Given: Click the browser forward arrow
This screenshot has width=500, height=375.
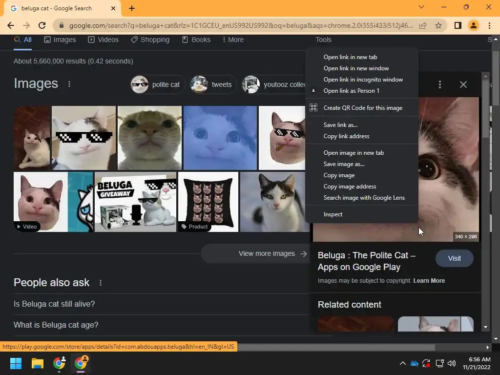Looking at the screenshot, I should click(26, 25).
